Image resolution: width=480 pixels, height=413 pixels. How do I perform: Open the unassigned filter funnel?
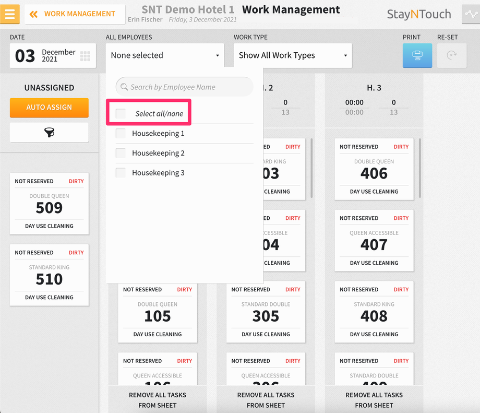coord(49,132)
